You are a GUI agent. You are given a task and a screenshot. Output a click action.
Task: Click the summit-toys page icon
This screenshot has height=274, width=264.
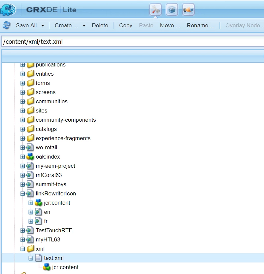pos(30,184)
